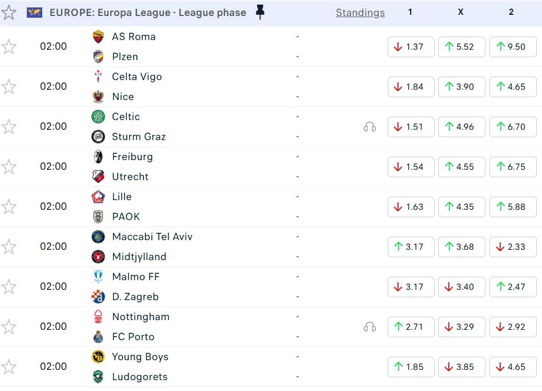Choose odds 2.33 for Midtjylland win
Screen dimensions: 542x391
pyautogui.click(x=512, y=247)
